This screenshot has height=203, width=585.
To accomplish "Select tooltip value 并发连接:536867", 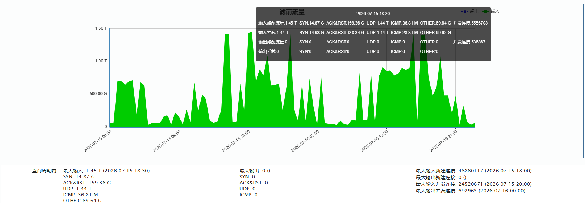I will 469,42.
